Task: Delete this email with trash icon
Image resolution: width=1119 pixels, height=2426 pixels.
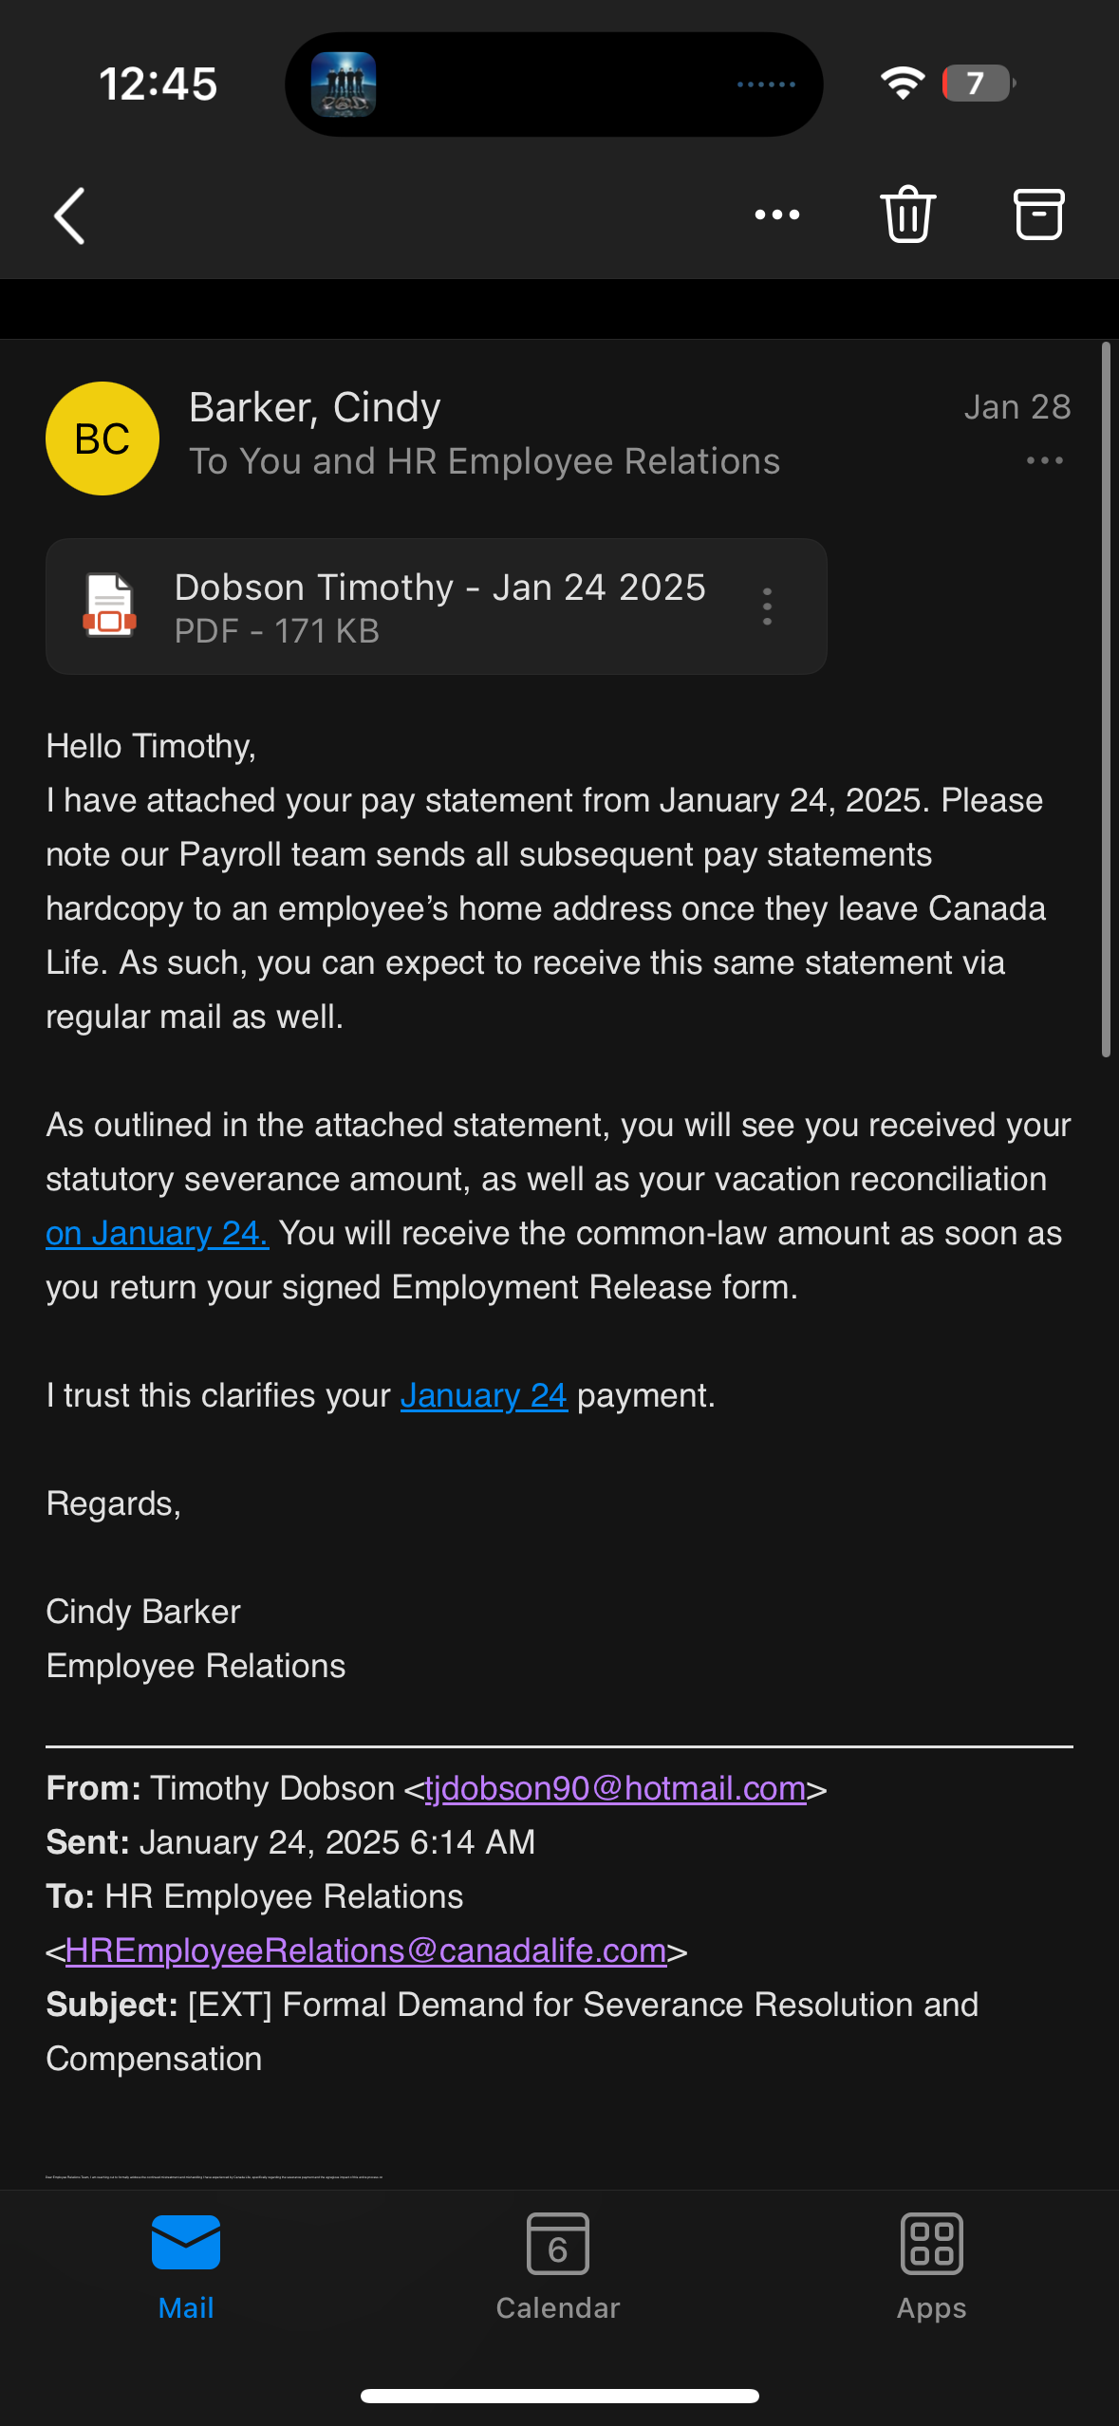Action: point(907,215)
